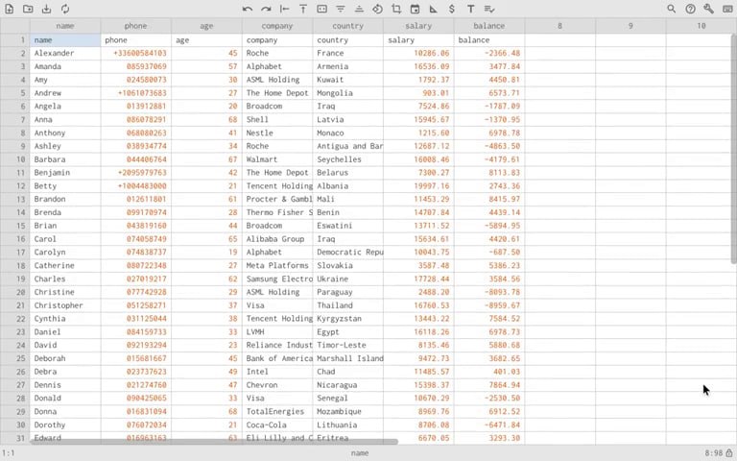Image resolution: width=737 pixels, height=461 pixels.
Task: Click phone cell '092193294'
Action: pos(136,345)
